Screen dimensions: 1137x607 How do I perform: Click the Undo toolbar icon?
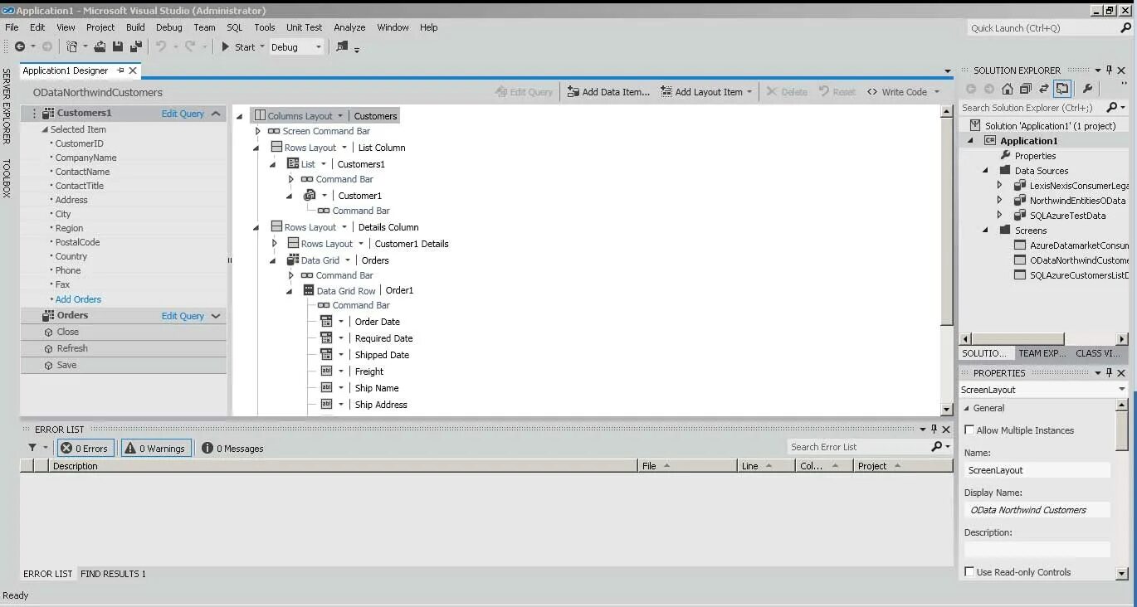click(162, 47)
